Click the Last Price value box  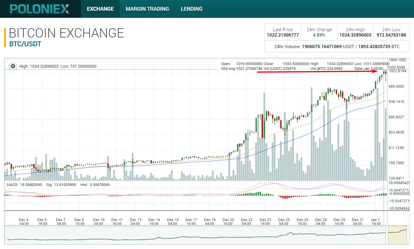[283, 32]
